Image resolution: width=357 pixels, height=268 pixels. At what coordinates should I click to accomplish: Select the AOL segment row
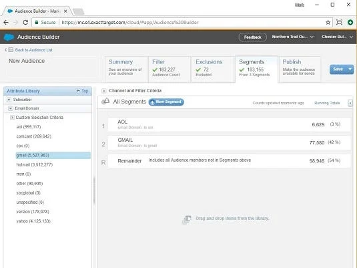(x=229, y=124)
